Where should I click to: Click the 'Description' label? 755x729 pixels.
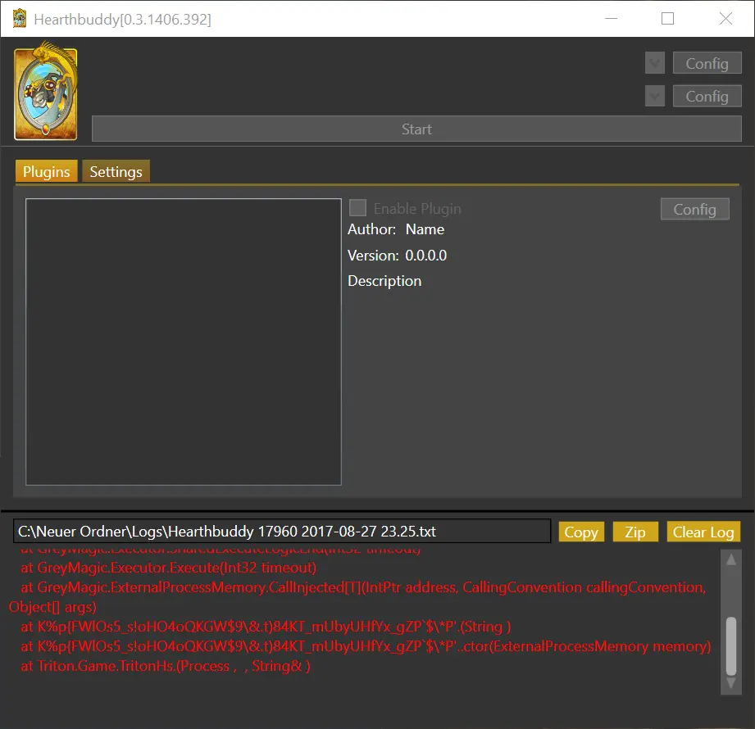pos(384,281)
